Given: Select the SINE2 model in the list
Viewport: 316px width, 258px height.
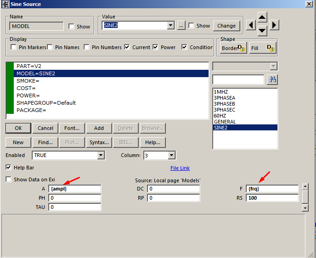Looking at the screenshot, I should pos(245,128).
